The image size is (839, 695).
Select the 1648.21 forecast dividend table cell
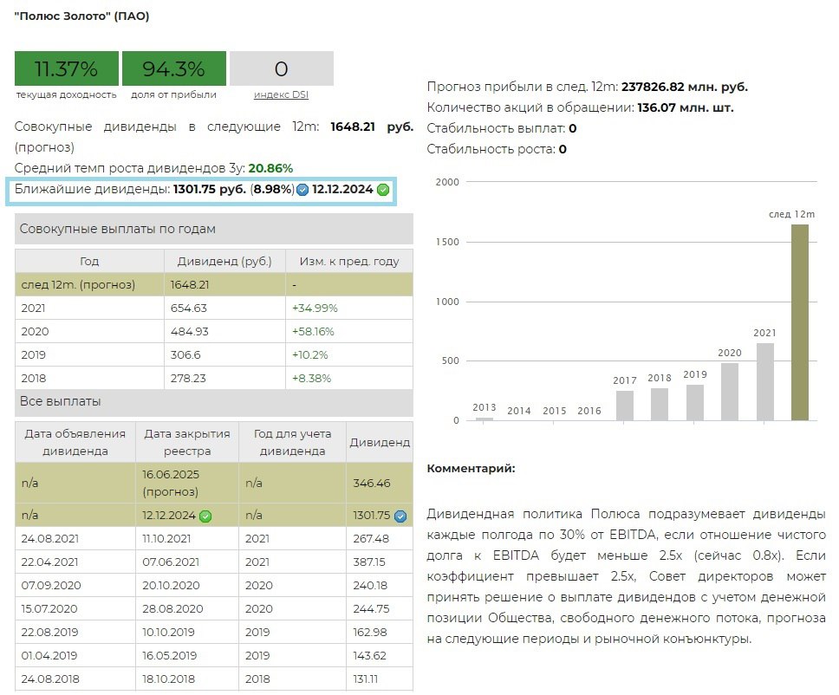click(x=224, y=284)
